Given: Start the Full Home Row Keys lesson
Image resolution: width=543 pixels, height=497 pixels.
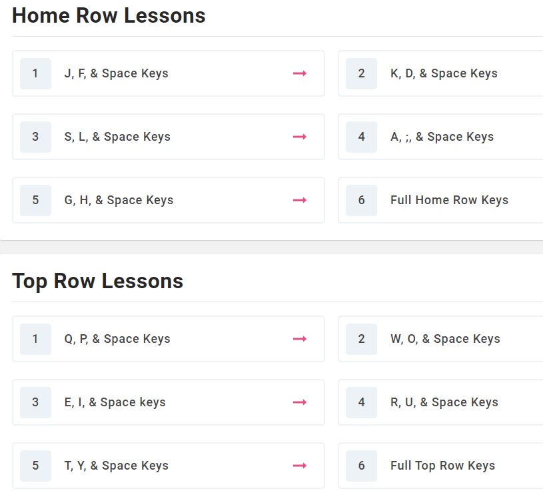Looking at the screenshot, I should pos(440,200).
